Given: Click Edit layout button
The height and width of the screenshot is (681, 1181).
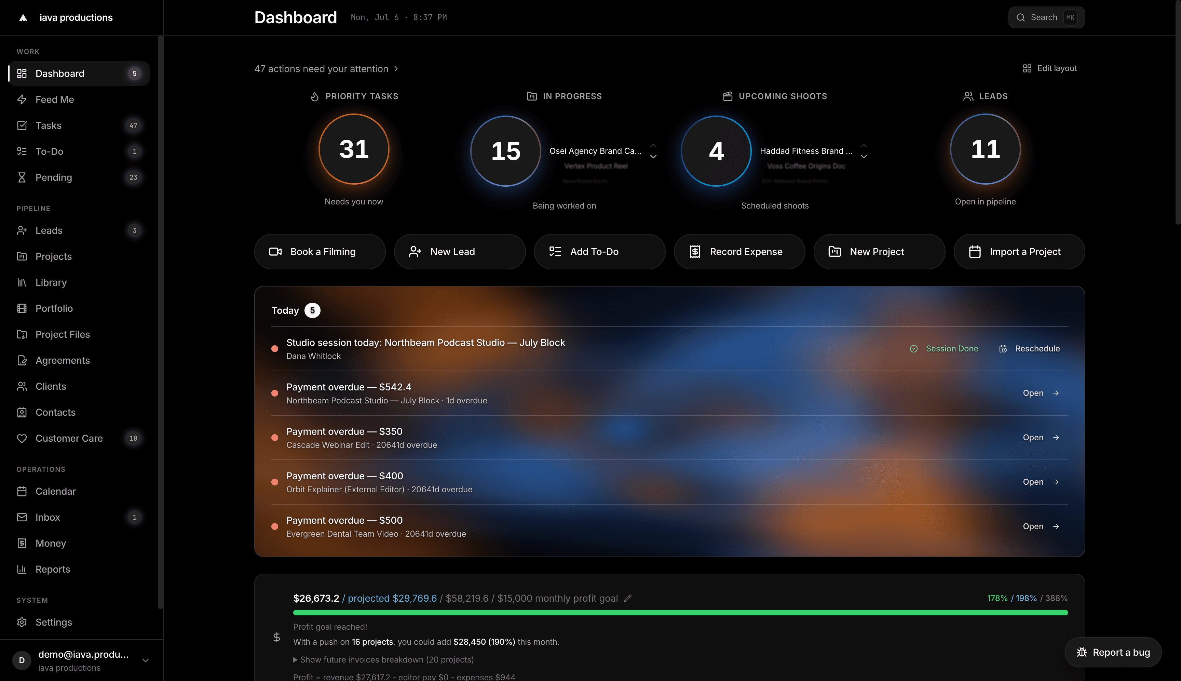Looking at the screenshot, I should coord(1050,68).
